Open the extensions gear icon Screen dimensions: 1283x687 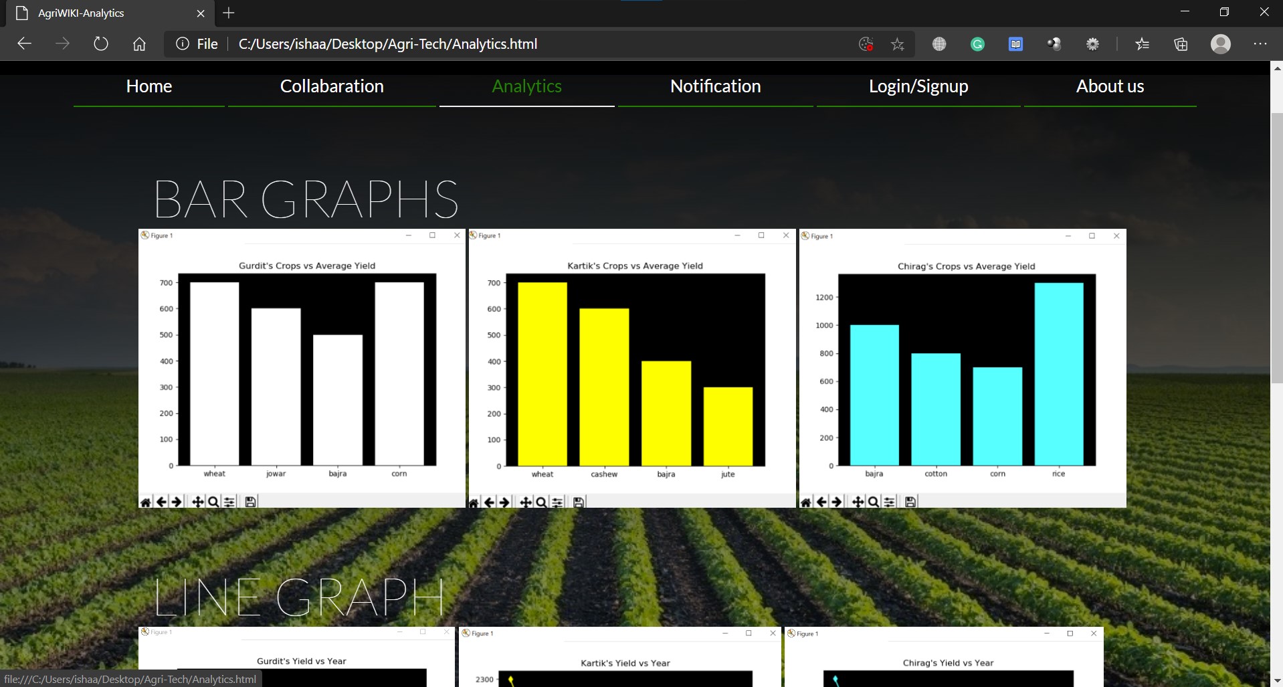tap(1092, 44)
